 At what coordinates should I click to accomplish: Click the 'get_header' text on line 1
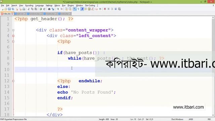coord(44,19)
